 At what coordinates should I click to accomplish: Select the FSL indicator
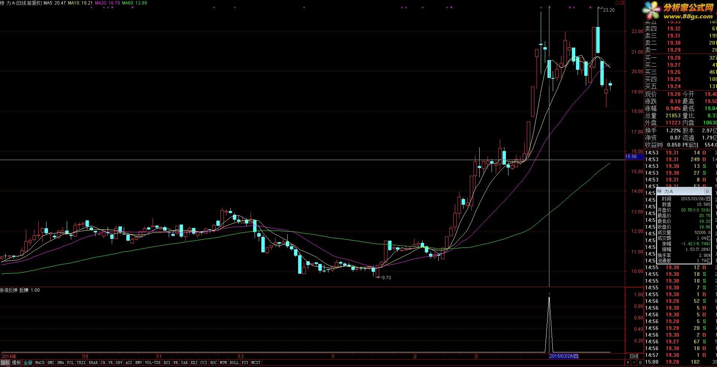click(70, 363)
